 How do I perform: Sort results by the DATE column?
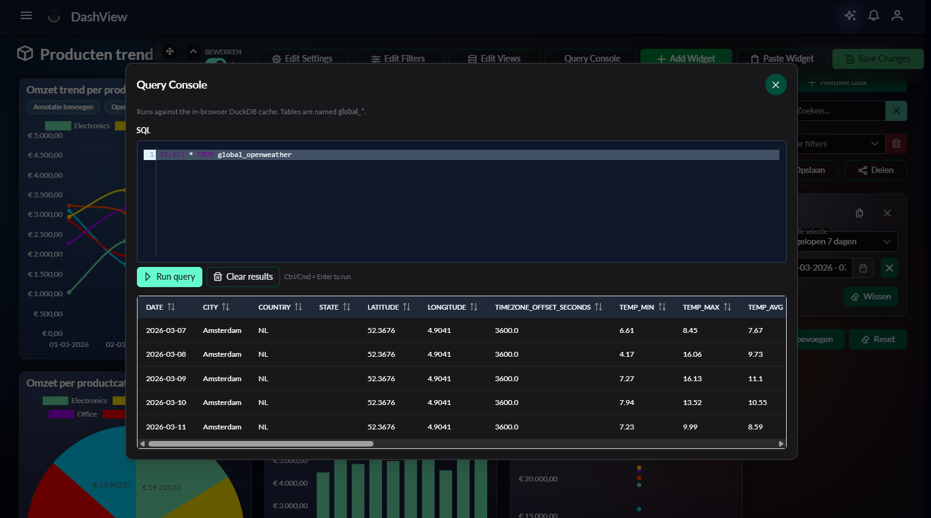pos(171,307)
